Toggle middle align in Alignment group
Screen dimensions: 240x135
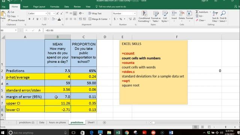[71, 13]
